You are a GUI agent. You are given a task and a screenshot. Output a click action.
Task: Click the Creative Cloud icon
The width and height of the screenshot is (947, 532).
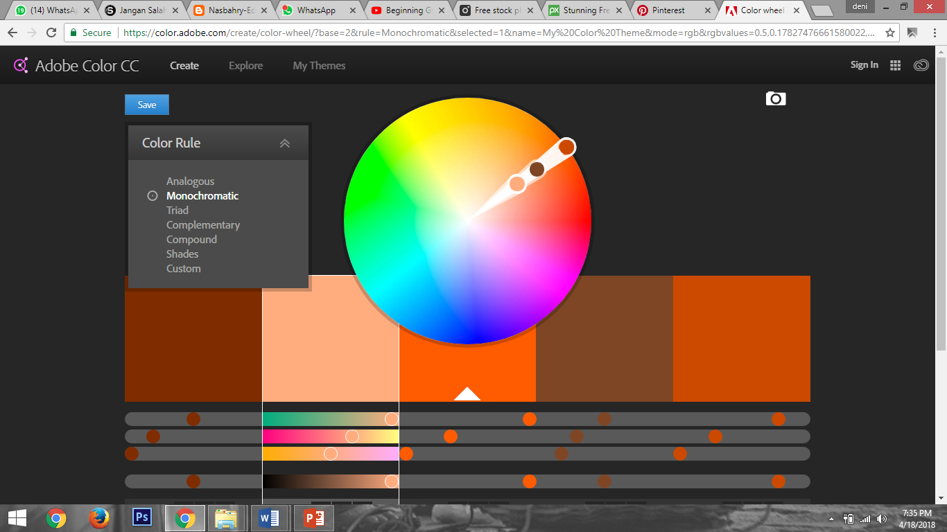(x=921, y=65)
